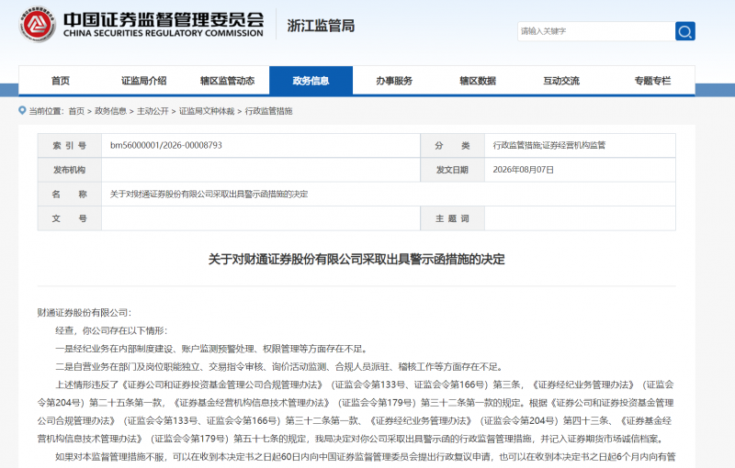Click the date 2026年08月07日
The image size is (735, 468).
tap(523, 170)
